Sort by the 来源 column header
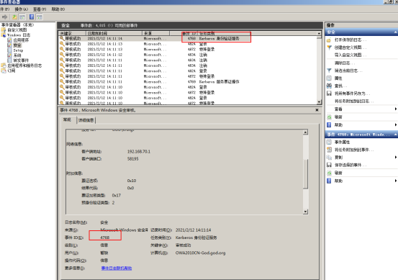This screenshot has width=398, height=280. [156, 34]
